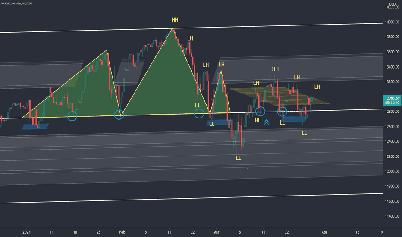Select the lowest LL annotation near 12200
The image size is (402, 237).
[239, 158]
